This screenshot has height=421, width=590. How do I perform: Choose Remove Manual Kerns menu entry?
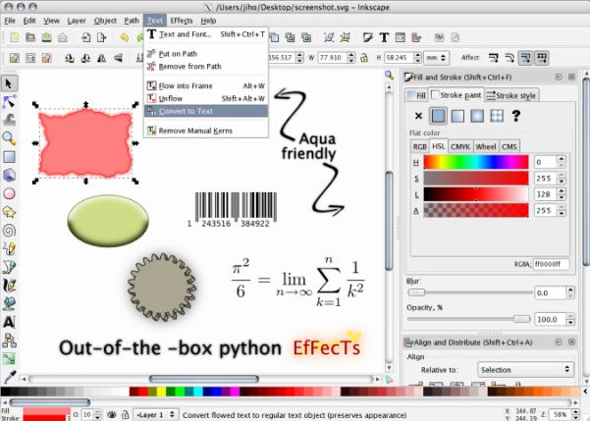(x=206, y=131)
